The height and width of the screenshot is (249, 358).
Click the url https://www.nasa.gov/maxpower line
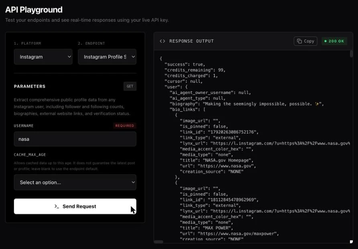230,233
